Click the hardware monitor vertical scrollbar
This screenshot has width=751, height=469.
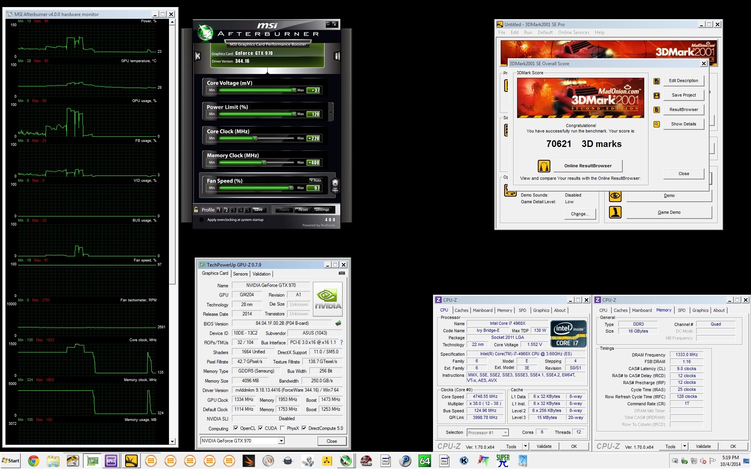[172, 155]
